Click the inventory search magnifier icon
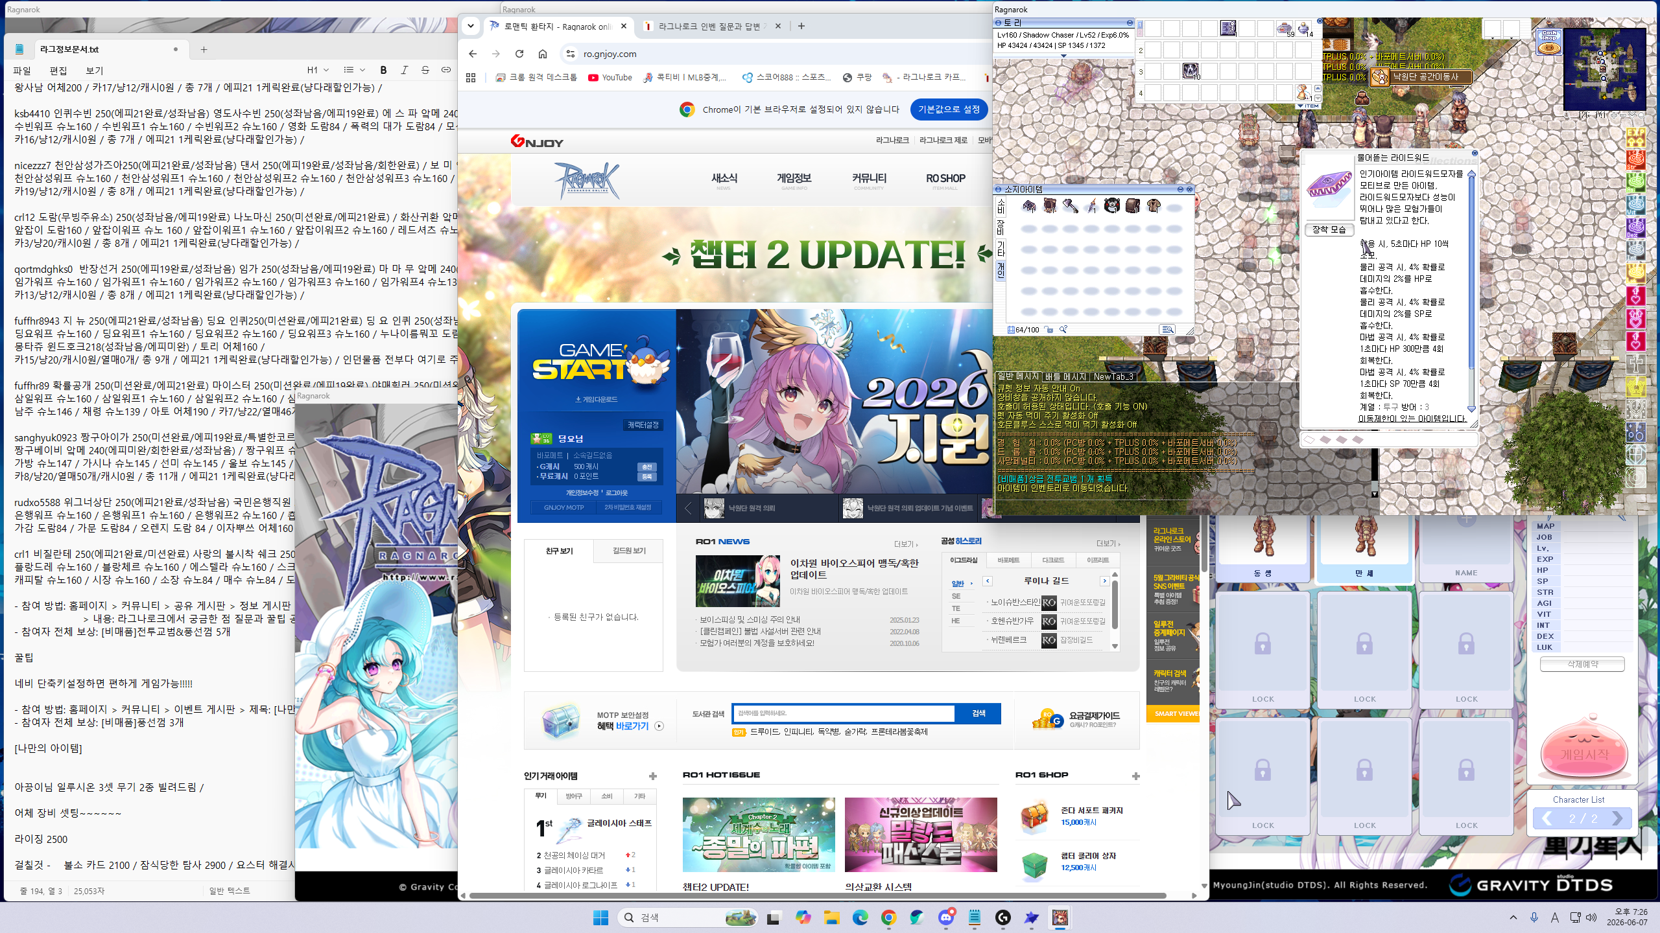The image size is (1660, 933). point(1063,330)
